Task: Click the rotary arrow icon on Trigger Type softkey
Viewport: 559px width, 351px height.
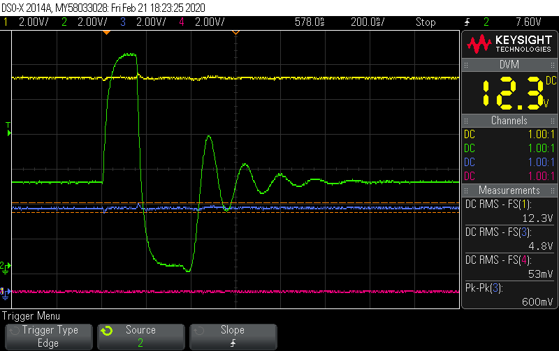Action: (14, 331)
